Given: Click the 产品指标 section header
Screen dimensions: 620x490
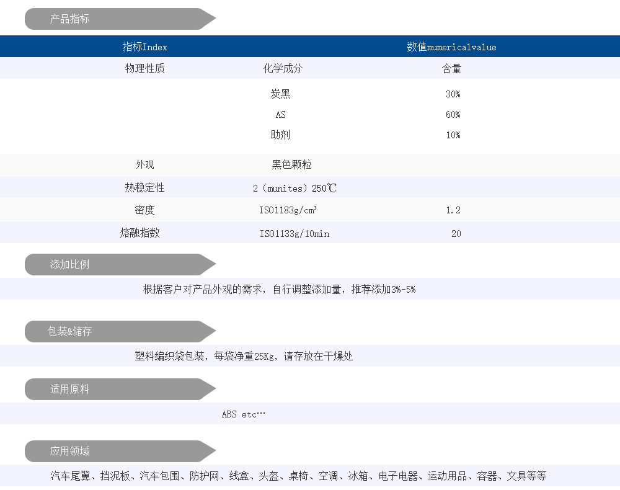Looking at the screenshot, I should tap(69, 19).
